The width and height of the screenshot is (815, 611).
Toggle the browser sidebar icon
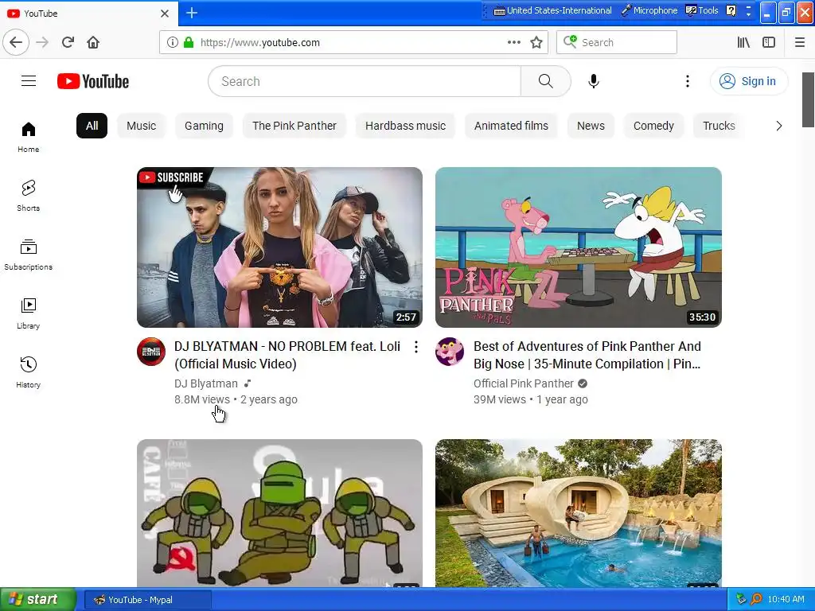[769, 42]
